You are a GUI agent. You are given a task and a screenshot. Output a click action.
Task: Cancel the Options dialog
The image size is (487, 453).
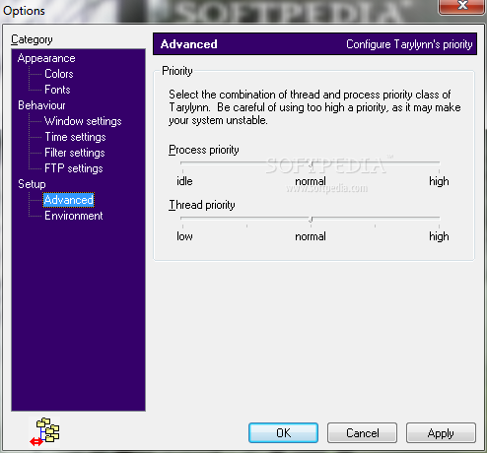point(362,433)
